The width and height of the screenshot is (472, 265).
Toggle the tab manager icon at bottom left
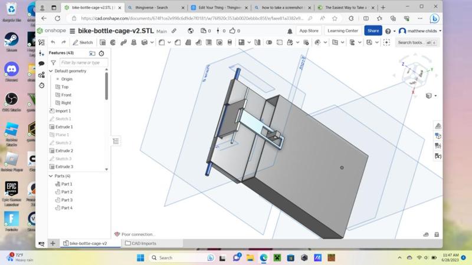41,244
